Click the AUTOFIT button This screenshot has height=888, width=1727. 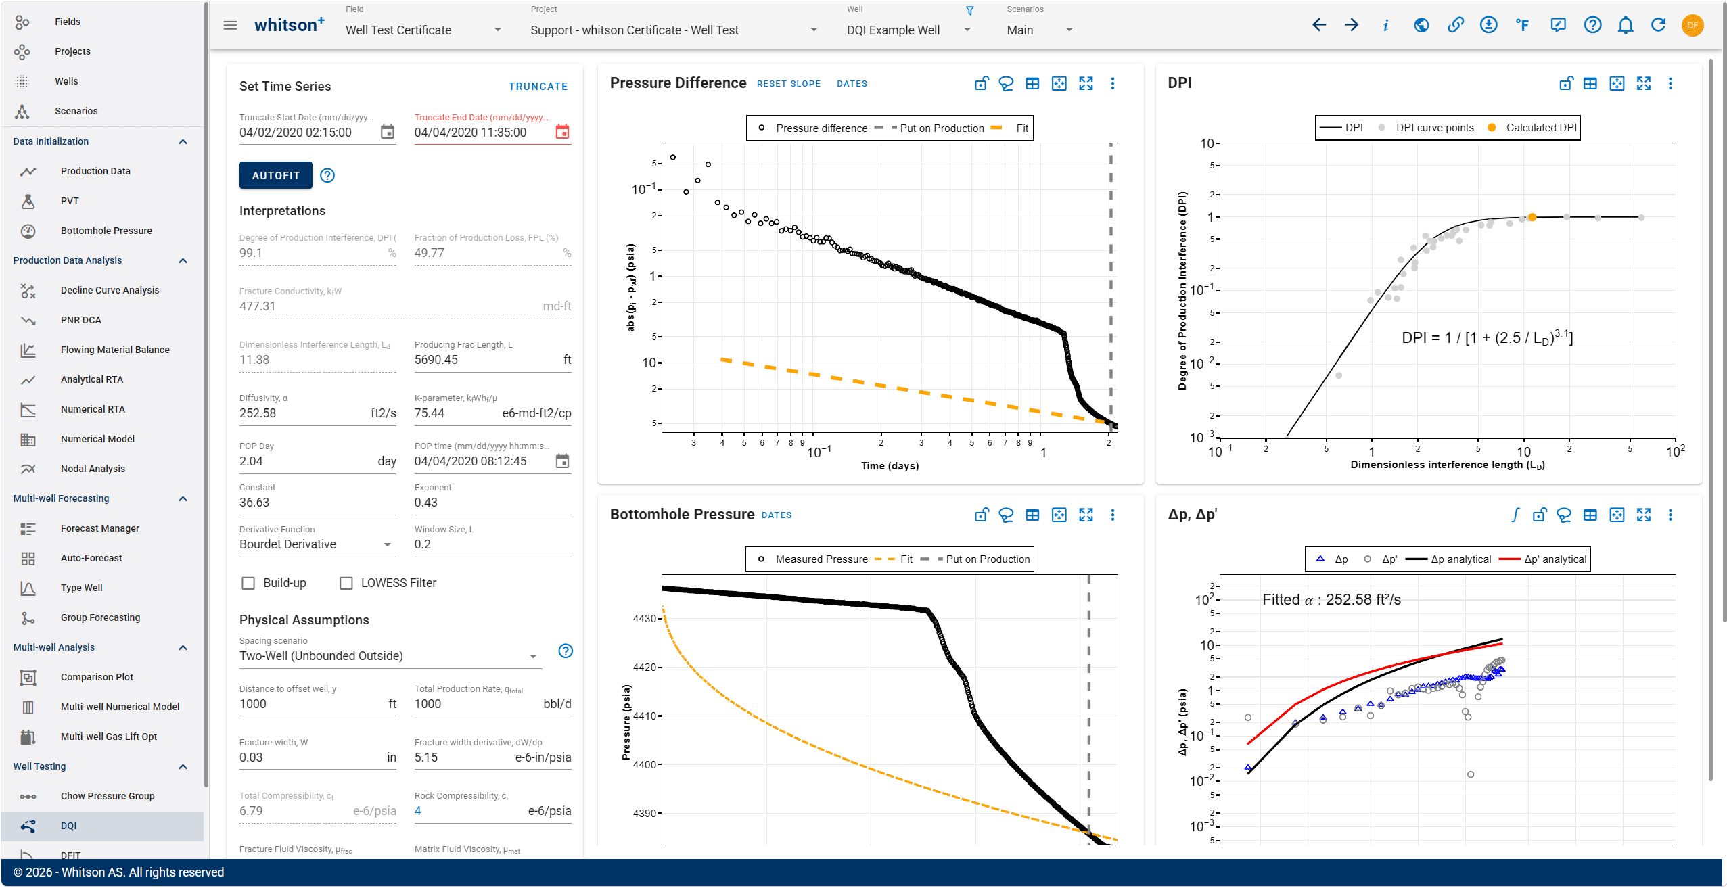pyautogui.click(x=276, y=176)
